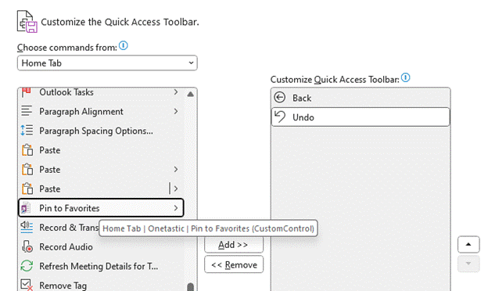Expand the Outlook Tasks chevron arrow
The height and width of the screenshot is (291, 488).
176,92
